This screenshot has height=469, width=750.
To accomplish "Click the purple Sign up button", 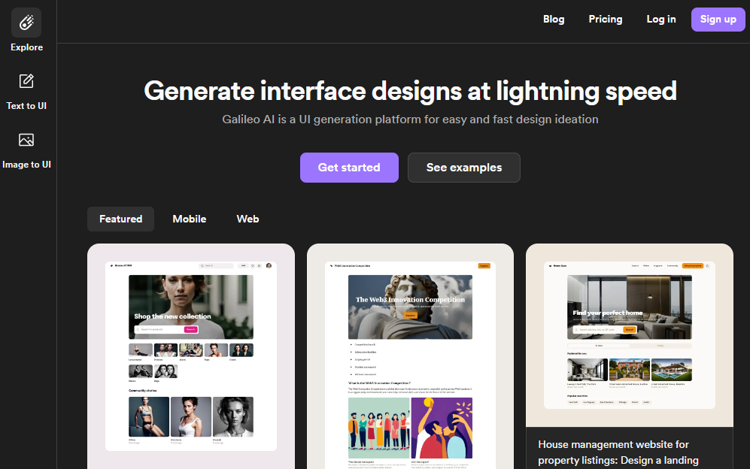I will [x=718, y=20].
